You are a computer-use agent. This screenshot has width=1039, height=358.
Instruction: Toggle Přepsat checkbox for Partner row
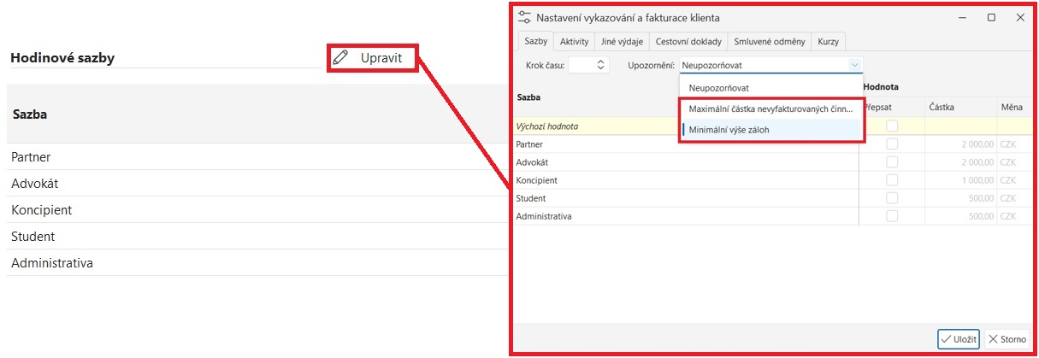tap(892, 144)
